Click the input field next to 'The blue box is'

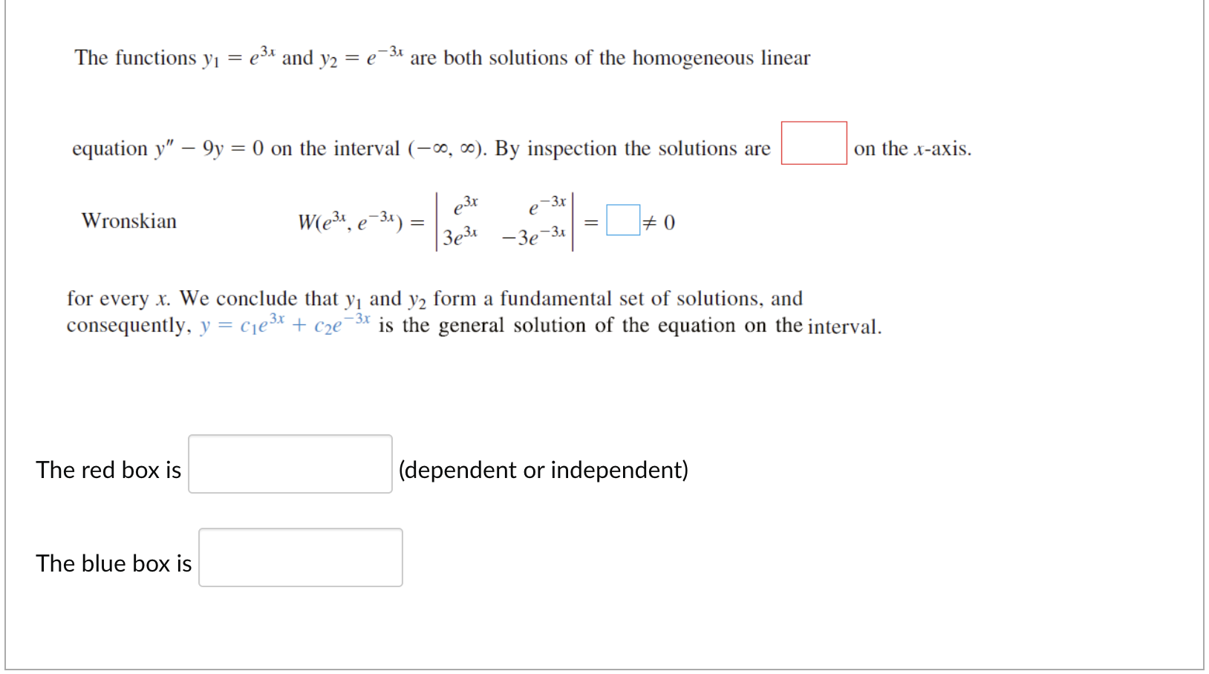[x=300, y=557]
